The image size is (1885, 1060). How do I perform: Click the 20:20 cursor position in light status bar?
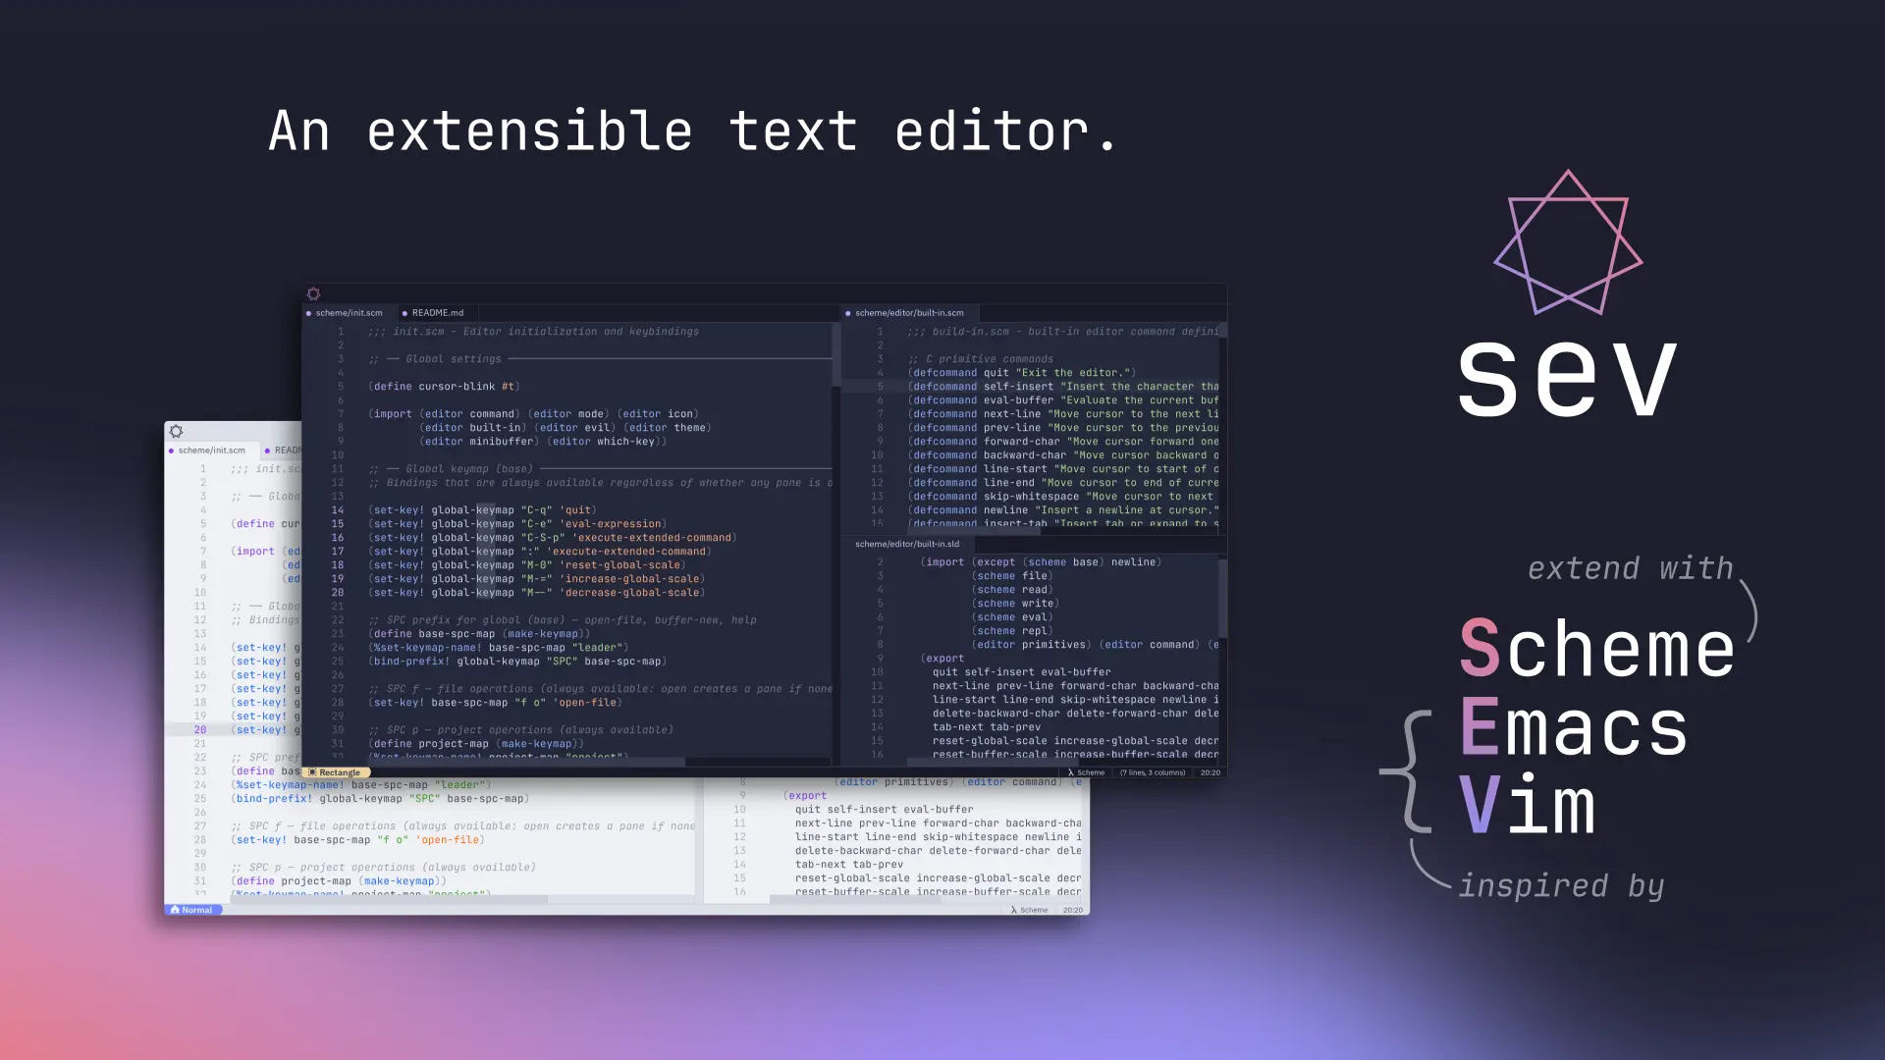pos(1072,910)
